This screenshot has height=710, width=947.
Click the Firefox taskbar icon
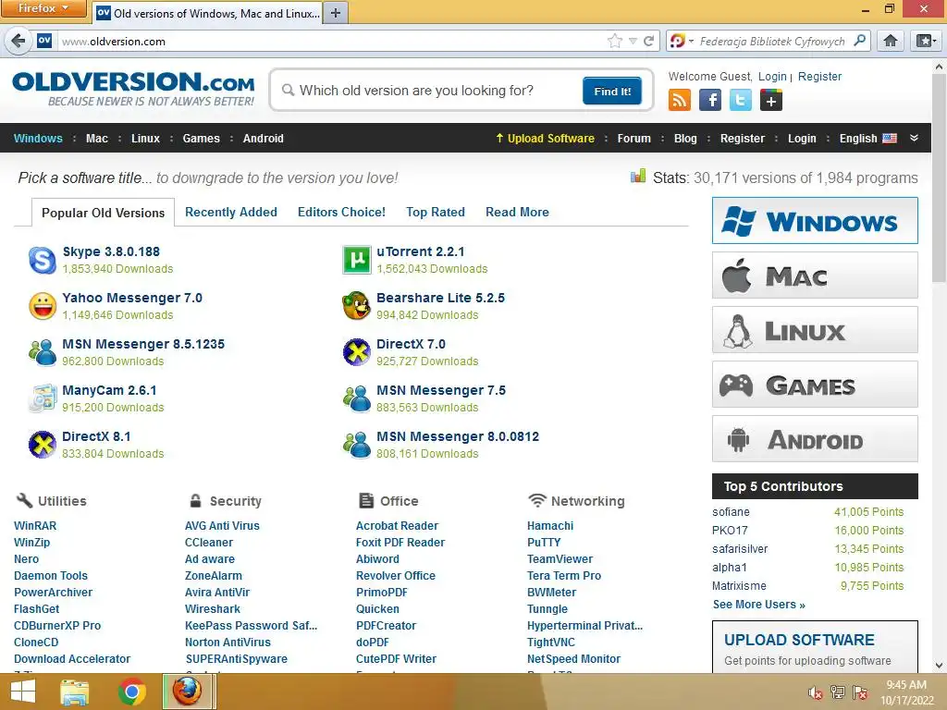coord(189,692)
